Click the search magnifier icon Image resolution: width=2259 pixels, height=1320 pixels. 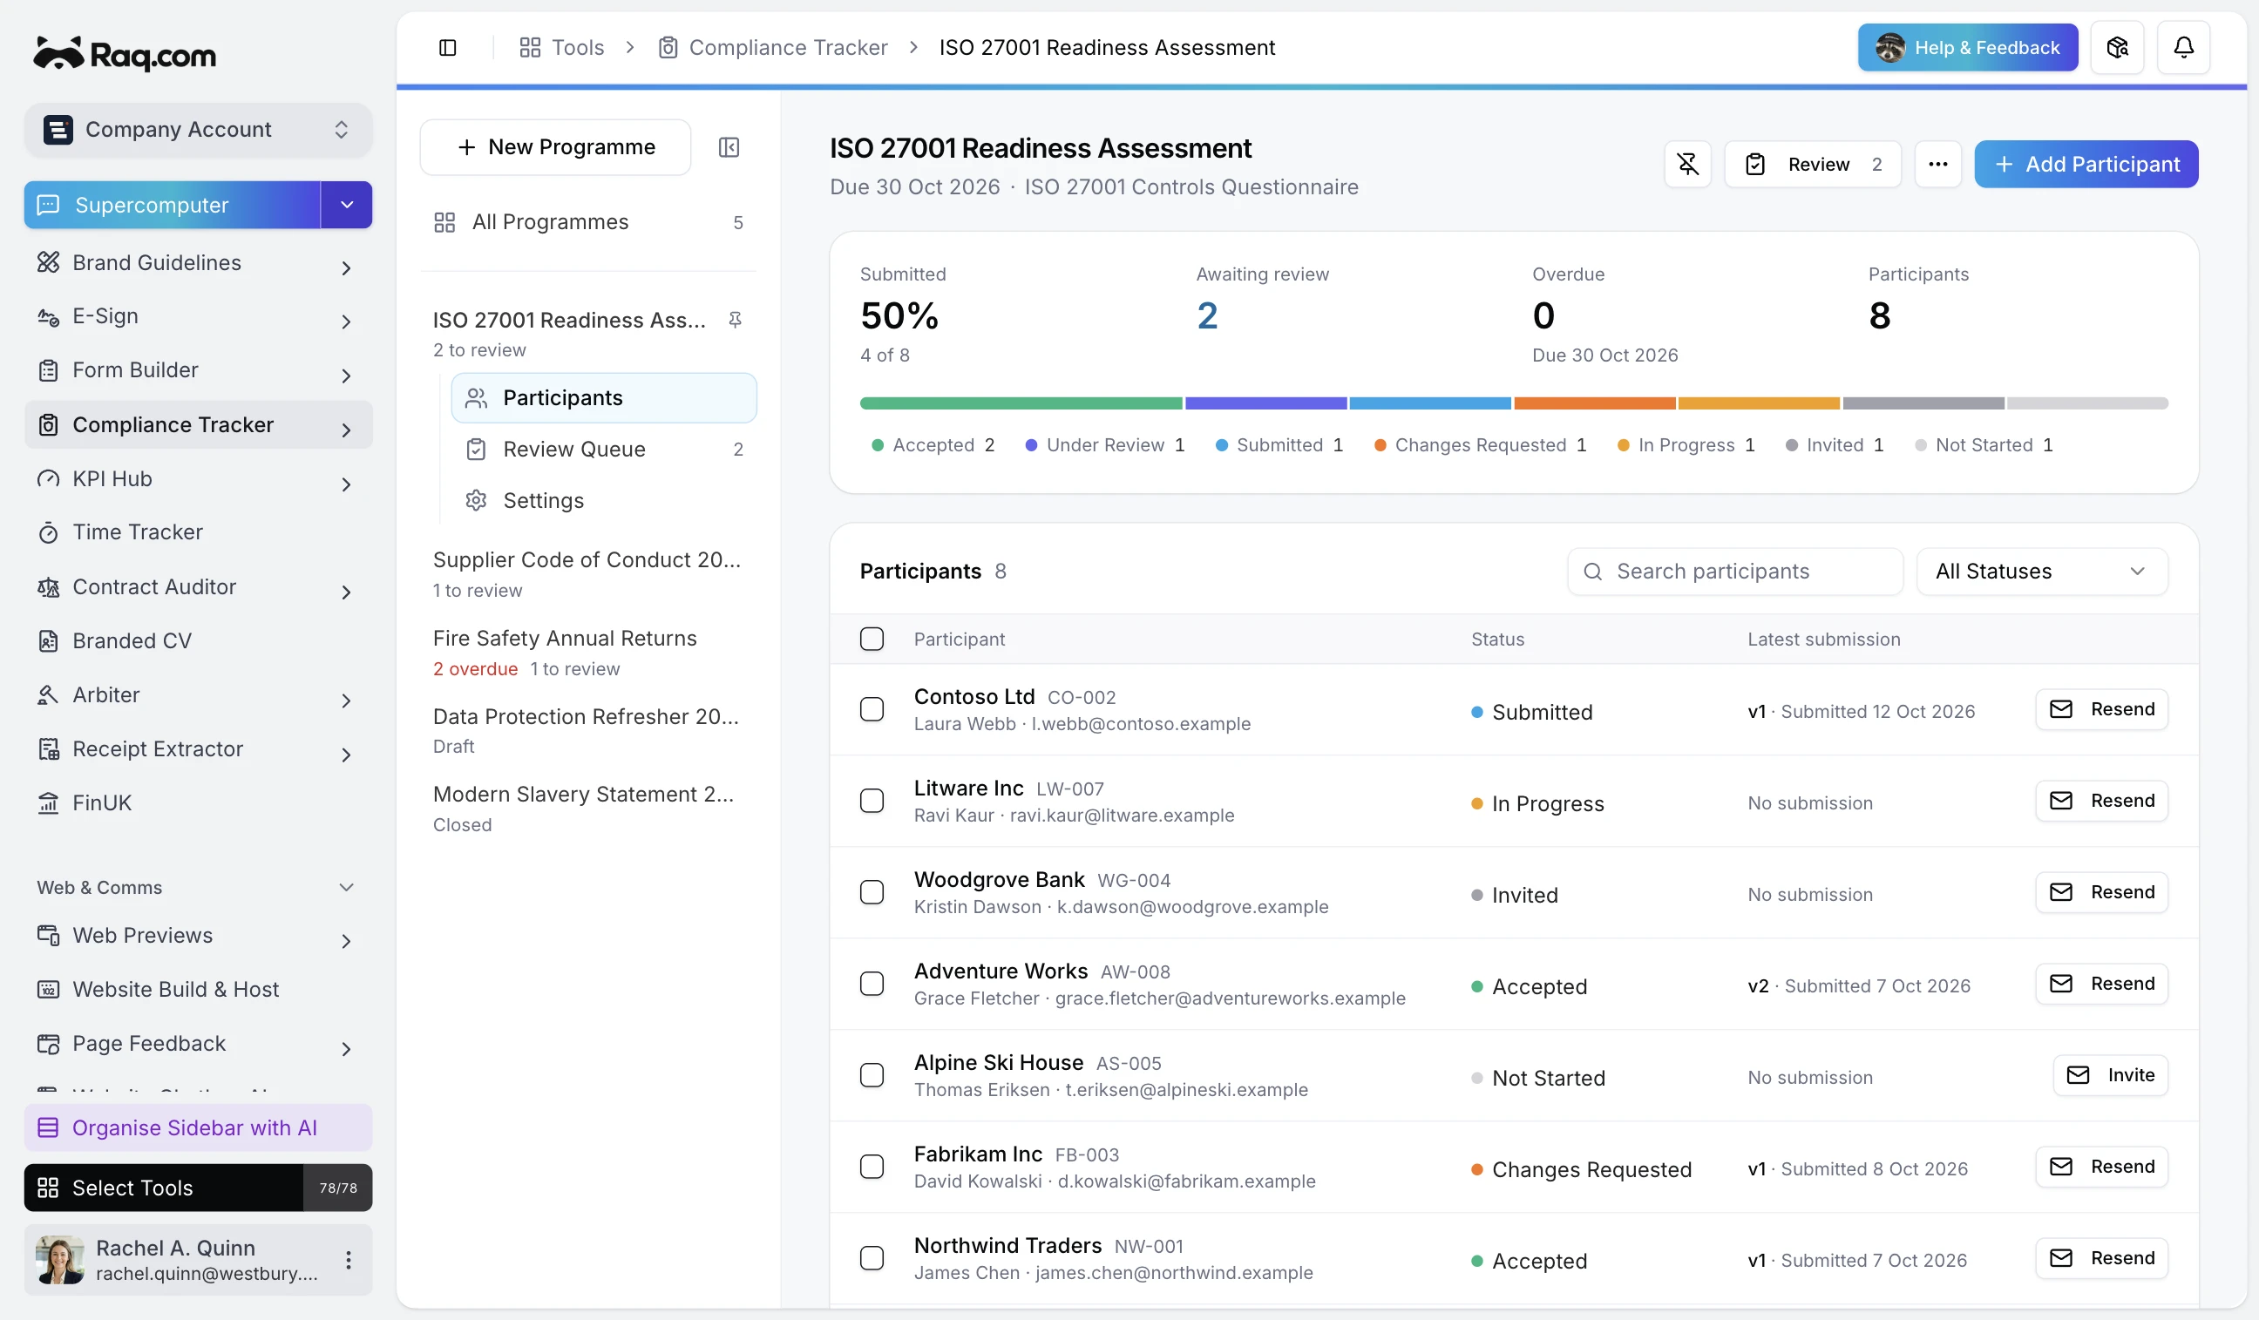point(1593,572)
